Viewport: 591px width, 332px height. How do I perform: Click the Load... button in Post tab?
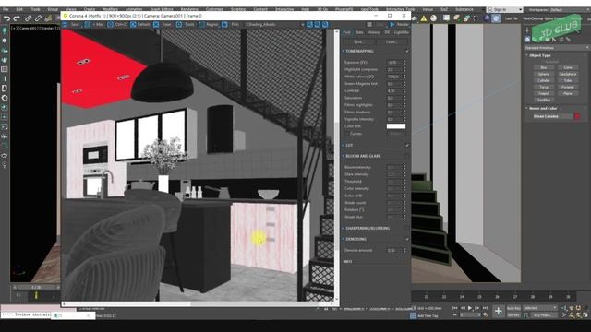[x=392, y=42]
